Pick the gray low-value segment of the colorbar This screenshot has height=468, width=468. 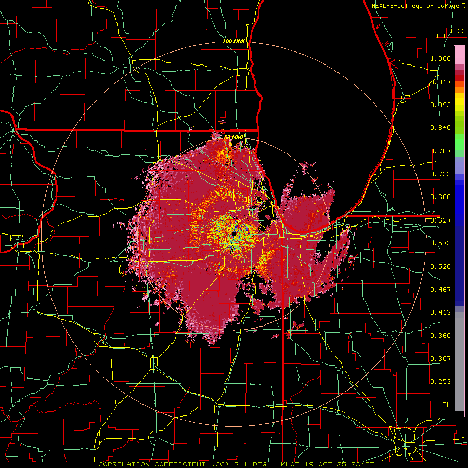click(x=459, y=361)
